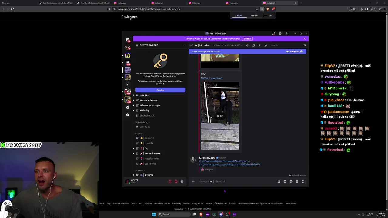
Task: Bookmark this page icon
Action: tap(109, 9)
